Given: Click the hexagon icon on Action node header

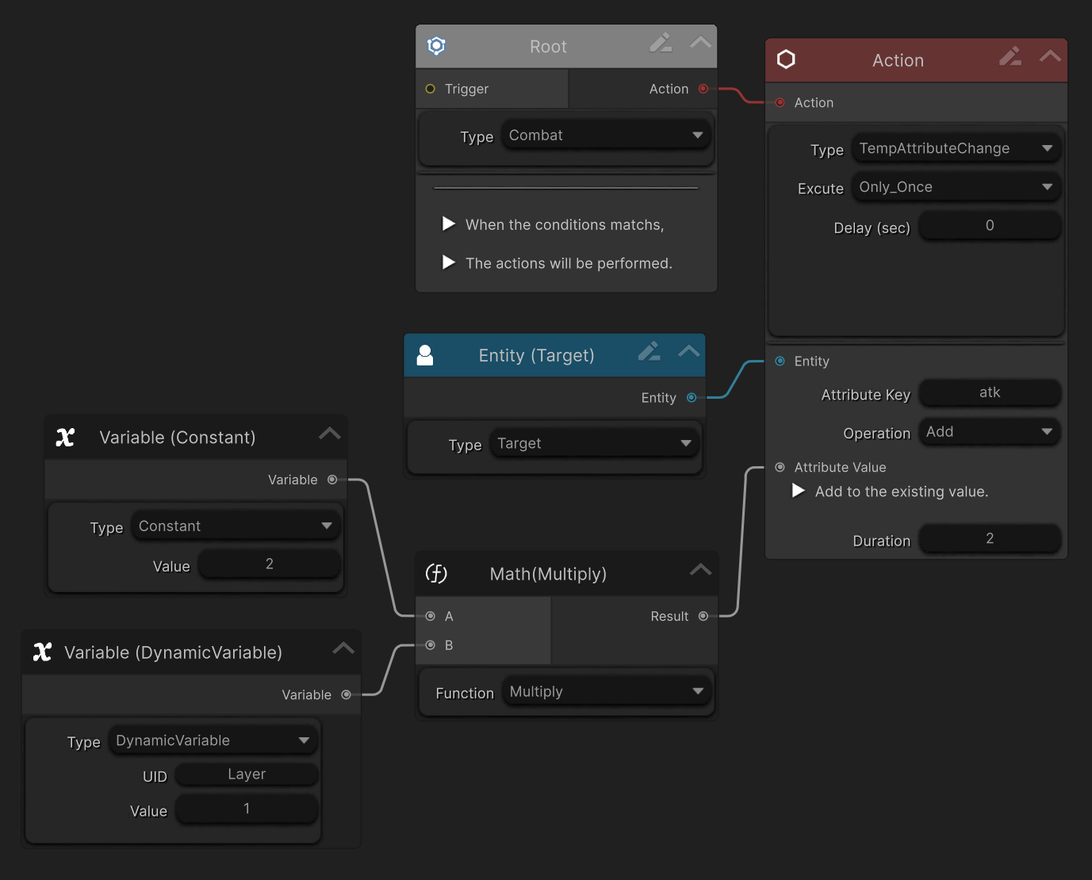Looking at the screenshot, I should point(786,59).
